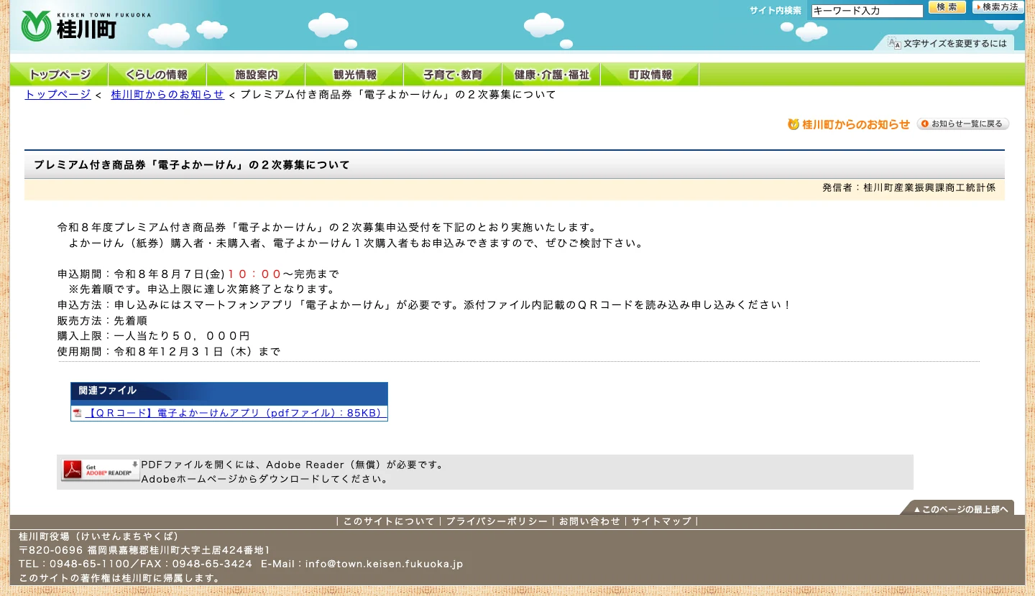Click the お知らせ一覧に戻る button

(x=963, y=124)
